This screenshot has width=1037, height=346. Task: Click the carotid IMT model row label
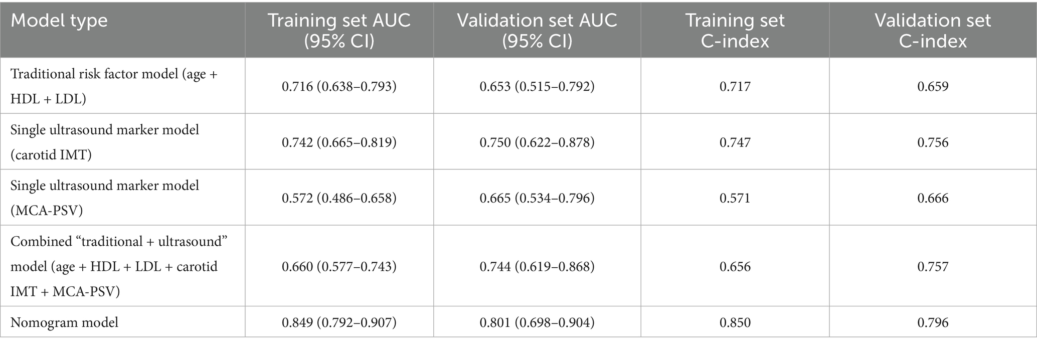pos(105,142)
